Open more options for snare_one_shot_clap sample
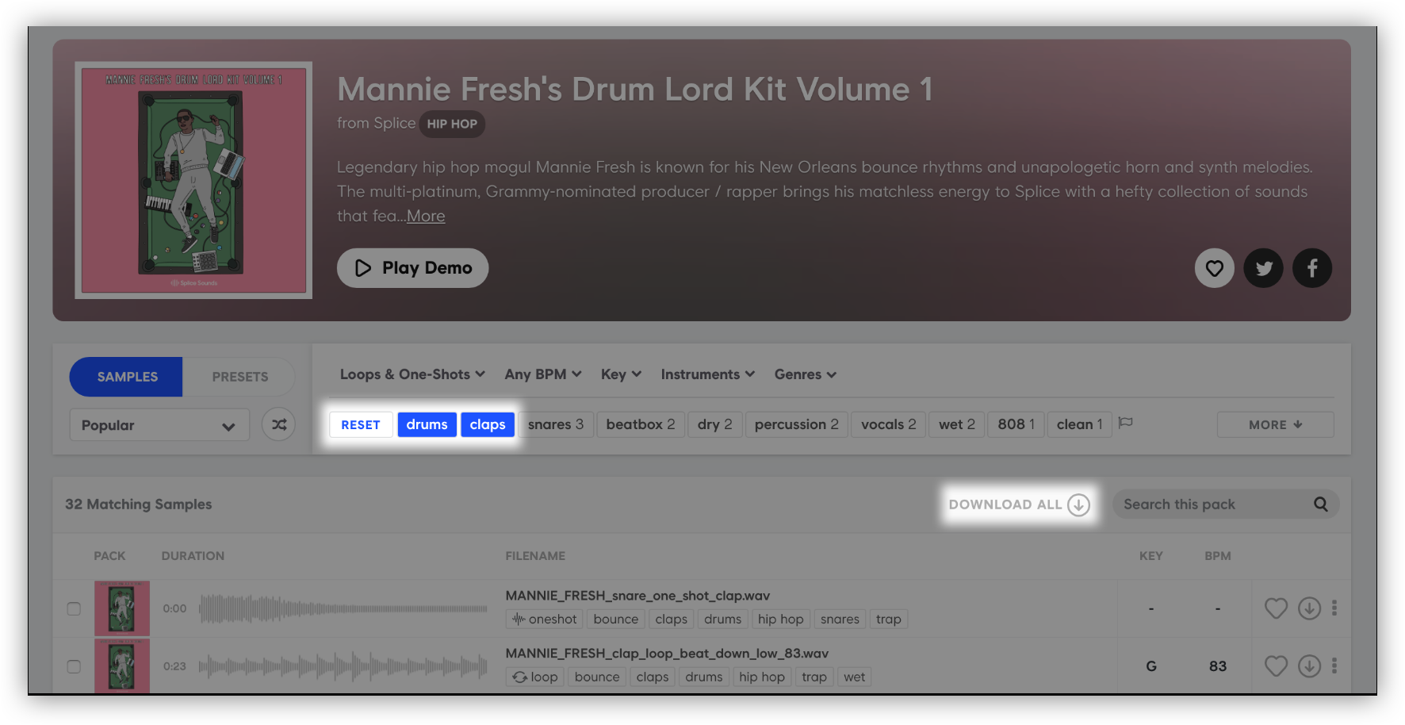 click(1334, 608)
